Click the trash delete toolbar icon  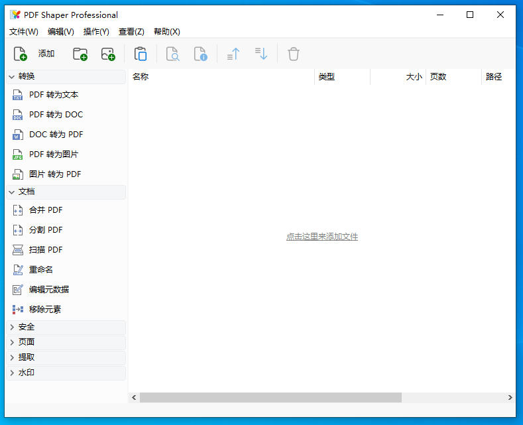tap(294, 54)
